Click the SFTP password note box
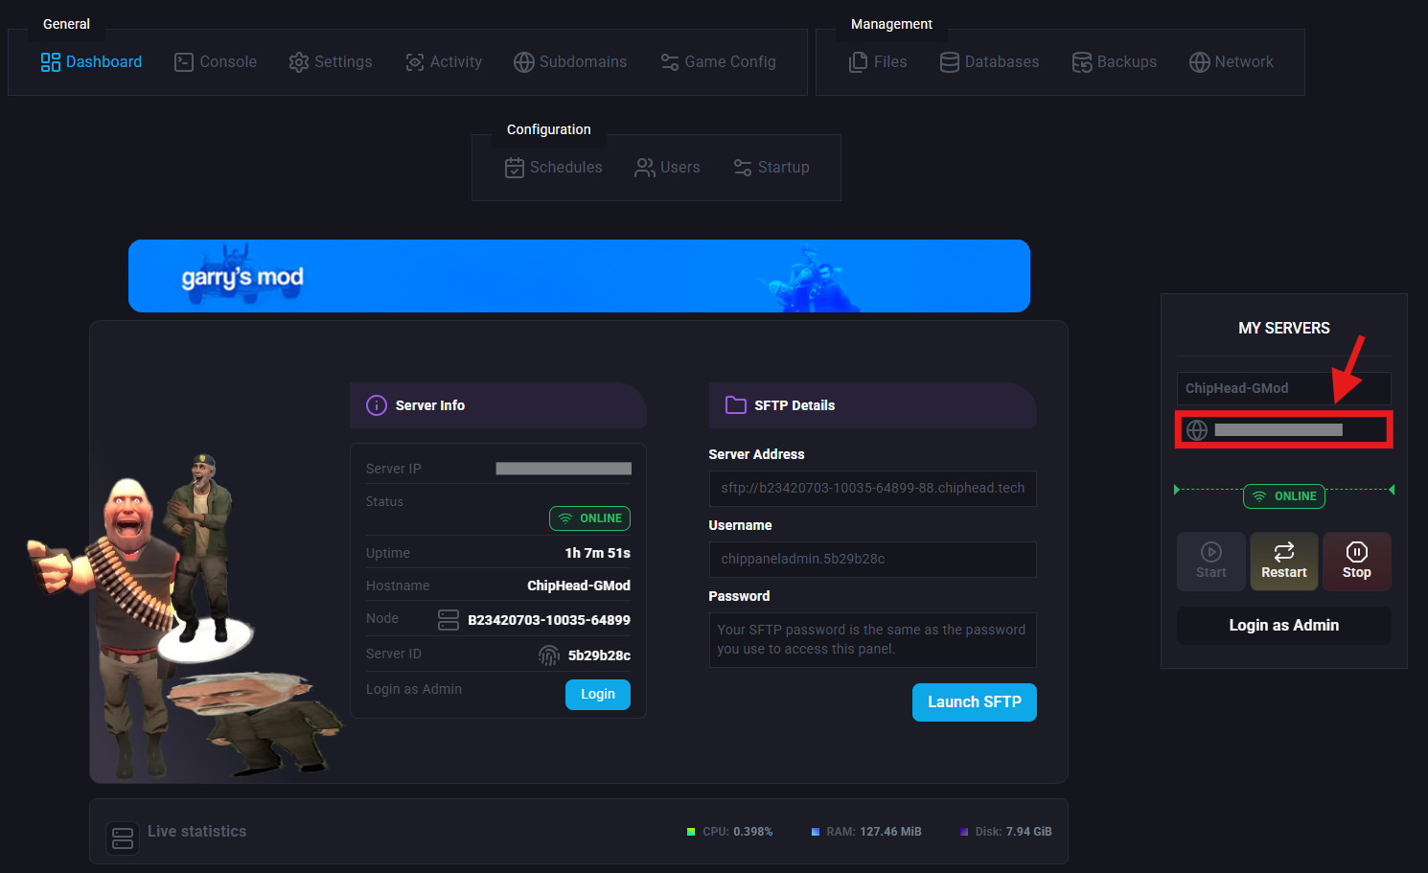1428x873 pixels. pos(873,640)
